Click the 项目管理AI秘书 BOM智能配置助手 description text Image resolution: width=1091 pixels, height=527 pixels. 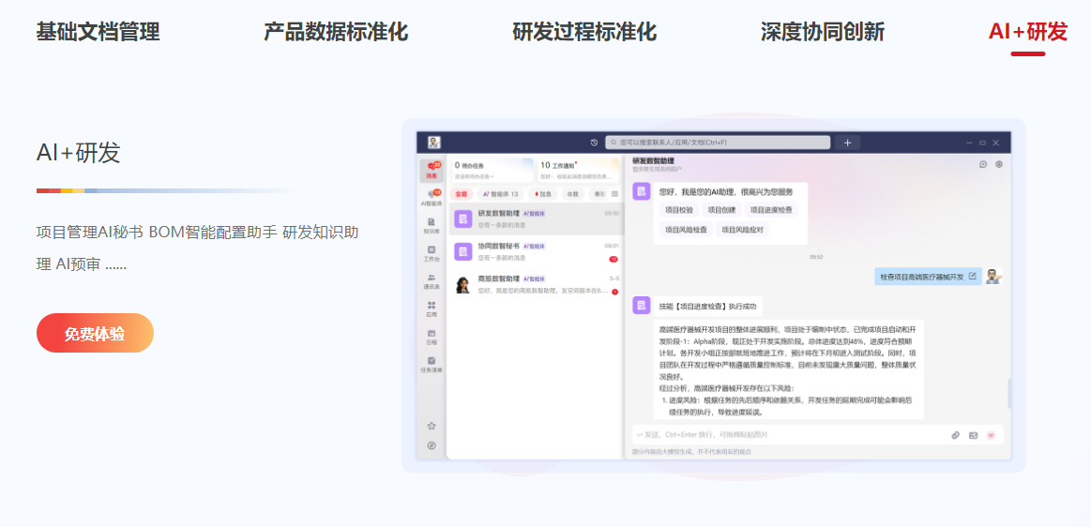point(198,248)
